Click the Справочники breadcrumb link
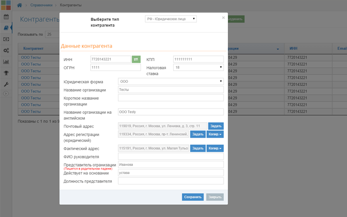This screenshot has height=217, width=347. [42, 5]
